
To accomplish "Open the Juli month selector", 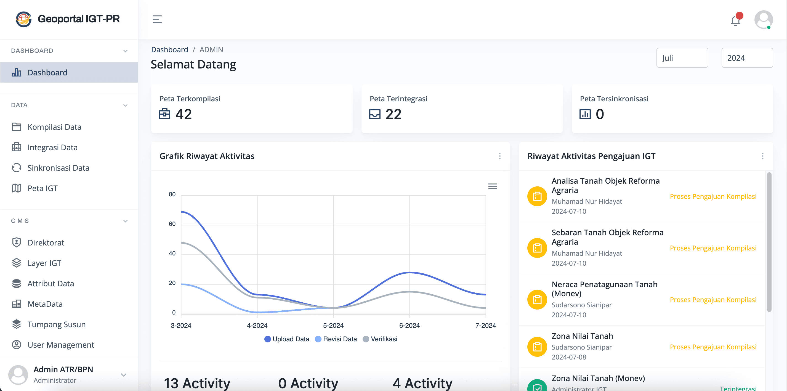I will pos(682,58).
